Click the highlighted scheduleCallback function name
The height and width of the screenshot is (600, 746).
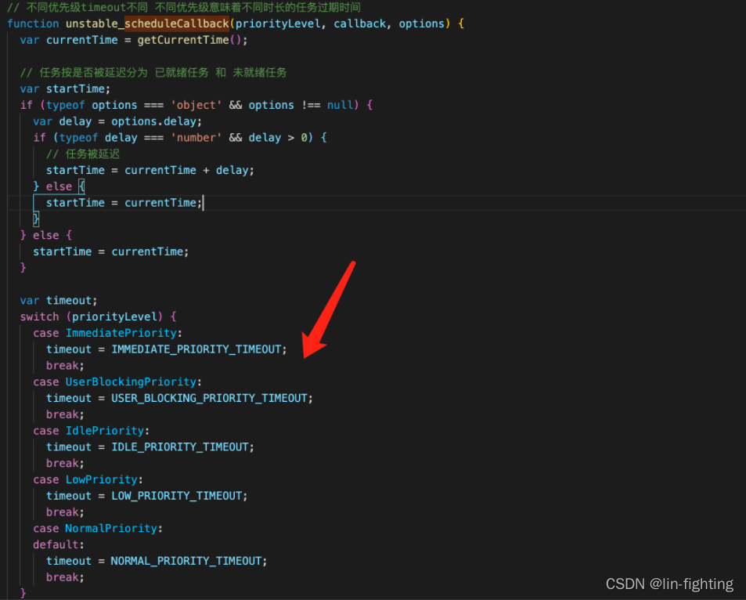pos(176,23)
